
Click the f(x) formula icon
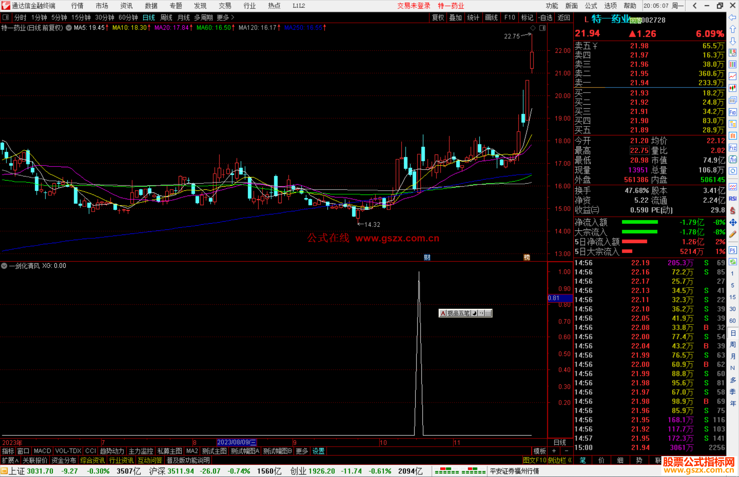pyautogui.click(x=732, y=160)
